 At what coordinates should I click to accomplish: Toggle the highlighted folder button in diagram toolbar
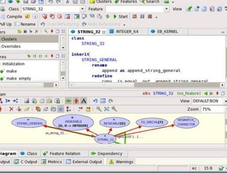point(50,101)
